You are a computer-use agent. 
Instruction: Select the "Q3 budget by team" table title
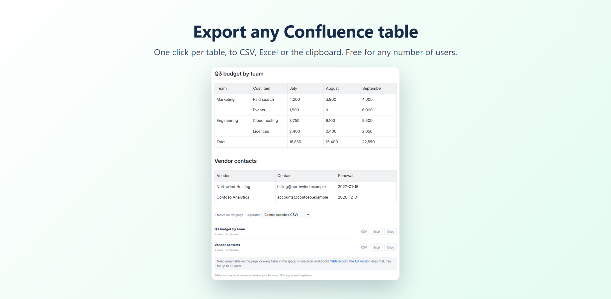pyautogui.click(x=239, y=74)
